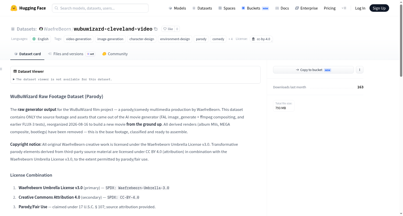Switch to Files and versions tab
The width and height of the screenshot is (403, 216).
point(72,54)
